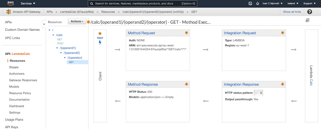Open Models in the sidebar

[14, 87]
